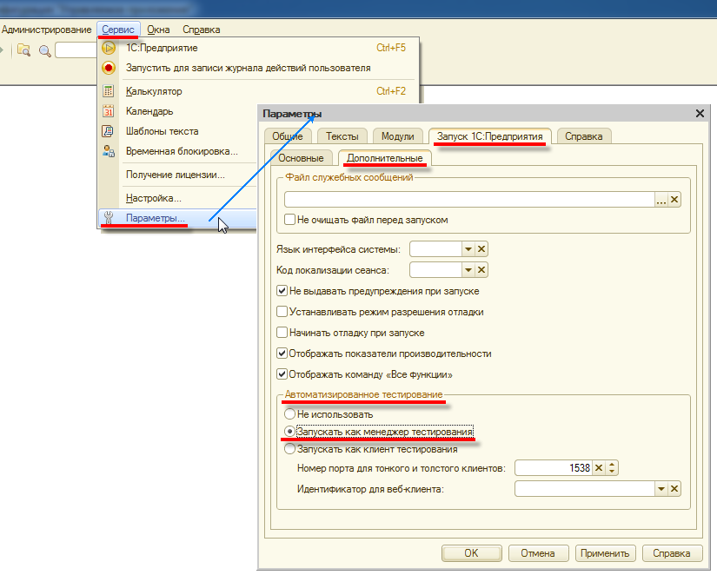Switch to the Модули tab
The width and height of the screenshot is (717, 575).
tap(397, 136)
